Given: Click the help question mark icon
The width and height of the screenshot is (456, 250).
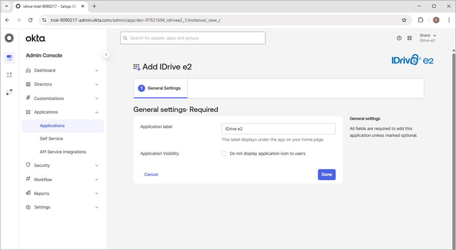Looking at the screenshot, I should [x=399, y=38].
